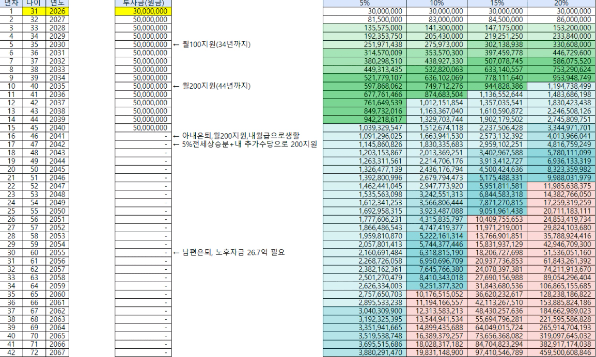
Task: Select the value 397,459,778
Action: tap(497, 53)
